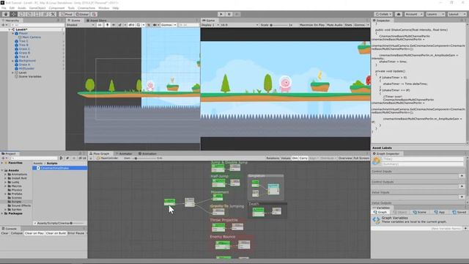Open the GameObject menu
The width and height of the screenshot is (469, 264).
pos(37,8)
